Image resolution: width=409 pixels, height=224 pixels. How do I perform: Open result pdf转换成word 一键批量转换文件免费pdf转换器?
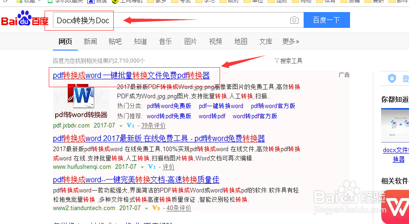pos(131,76)
